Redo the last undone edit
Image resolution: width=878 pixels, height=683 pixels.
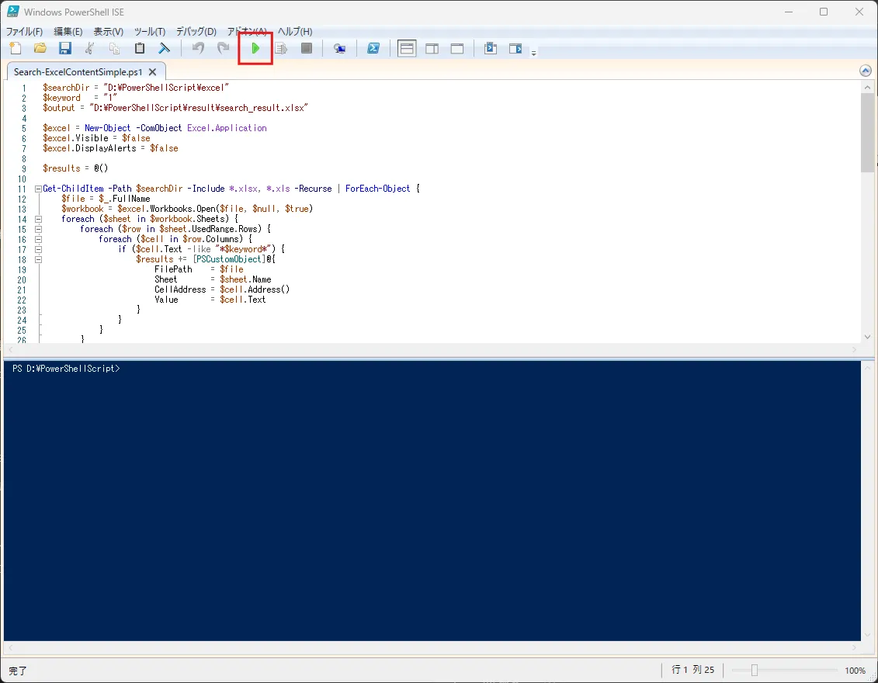click(223, 49)
